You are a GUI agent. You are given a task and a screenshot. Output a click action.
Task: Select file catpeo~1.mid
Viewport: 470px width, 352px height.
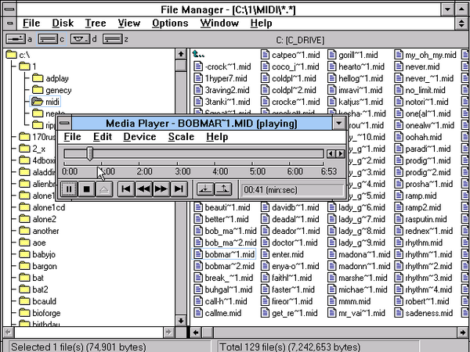click(291, 55)
